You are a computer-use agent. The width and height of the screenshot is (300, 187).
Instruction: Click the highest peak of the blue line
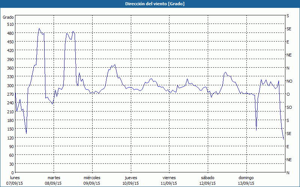[39, 28]
